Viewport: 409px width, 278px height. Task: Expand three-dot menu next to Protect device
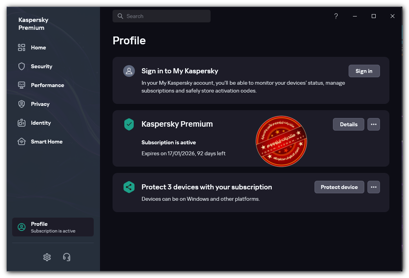tap(374, 187)
